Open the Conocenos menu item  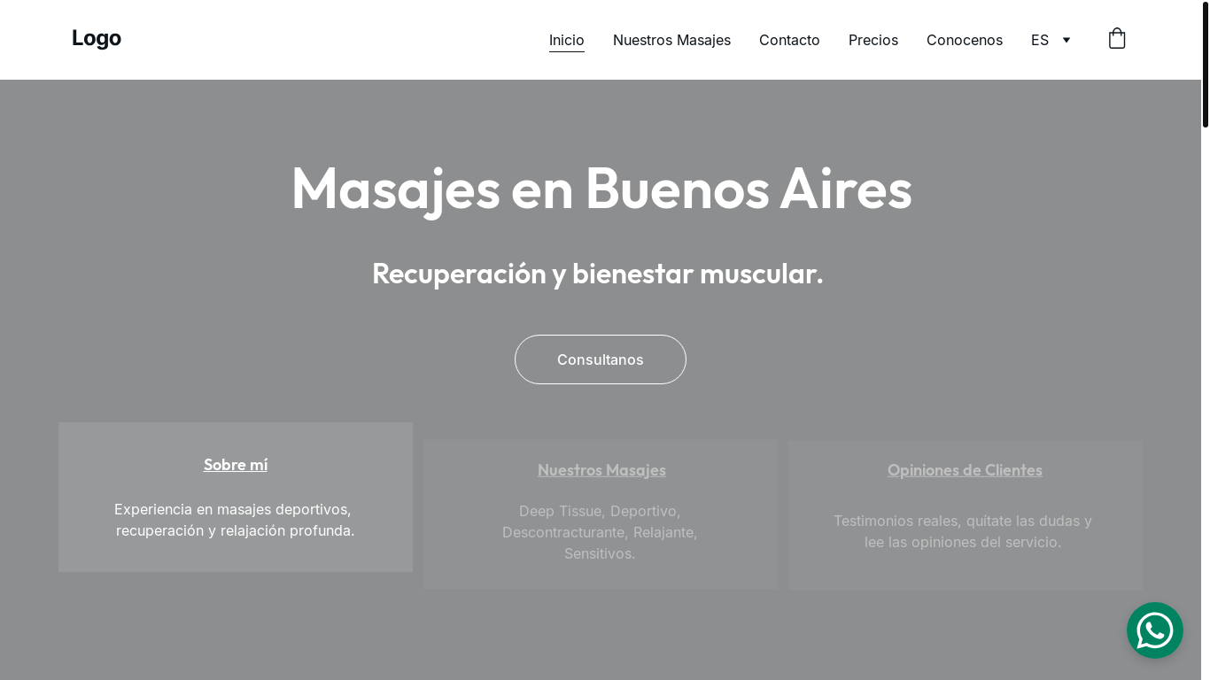pos(965,40)
